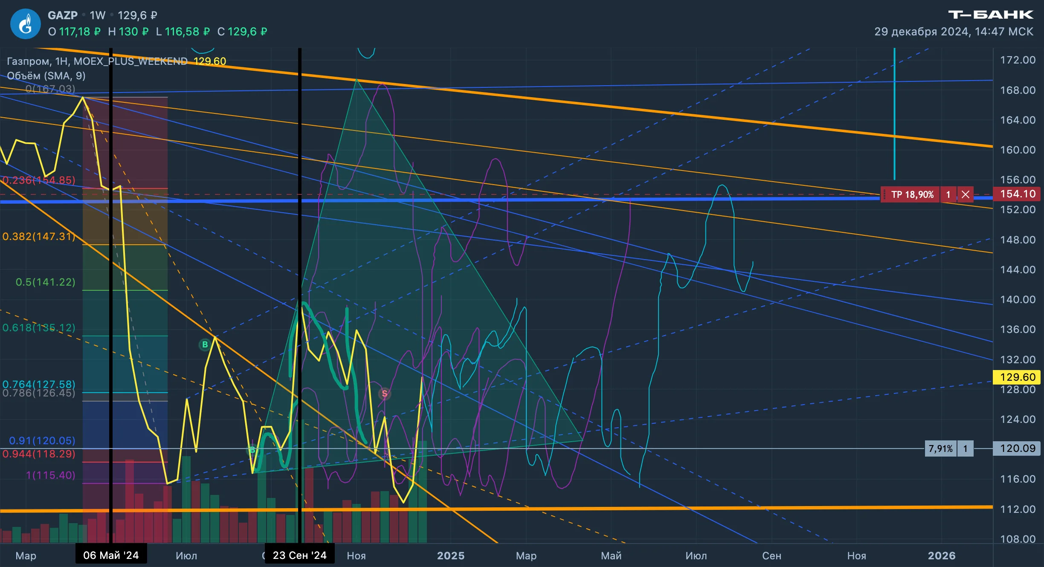Click the green B buy marker near July
The height and width of the screenshot is (567, 1044).
(205, 344)
